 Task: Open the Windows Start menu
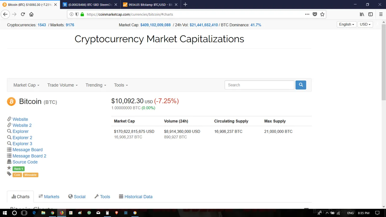coord(5,213)
